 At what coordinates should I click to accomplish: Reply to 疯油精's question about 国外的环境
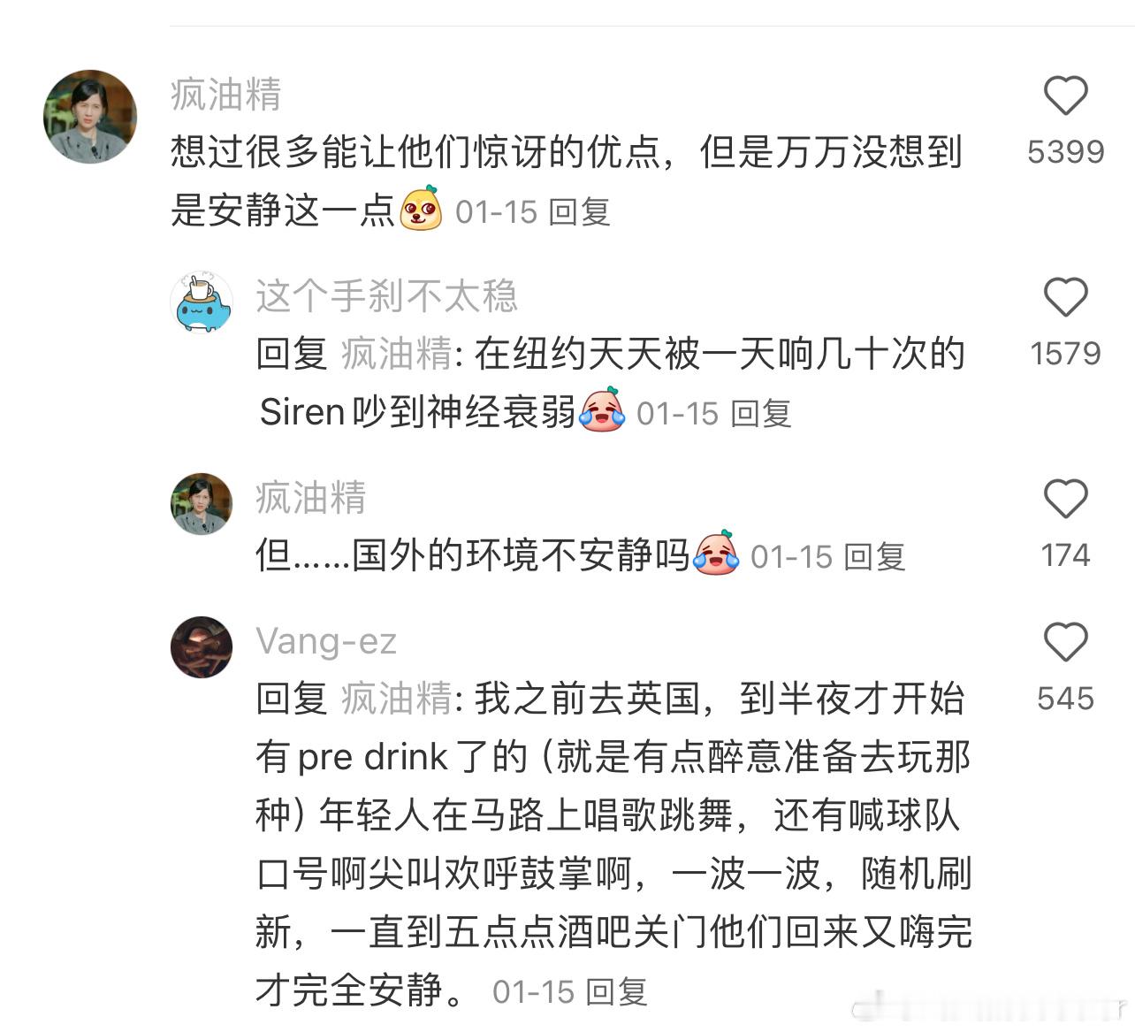[x=875, y=557]
